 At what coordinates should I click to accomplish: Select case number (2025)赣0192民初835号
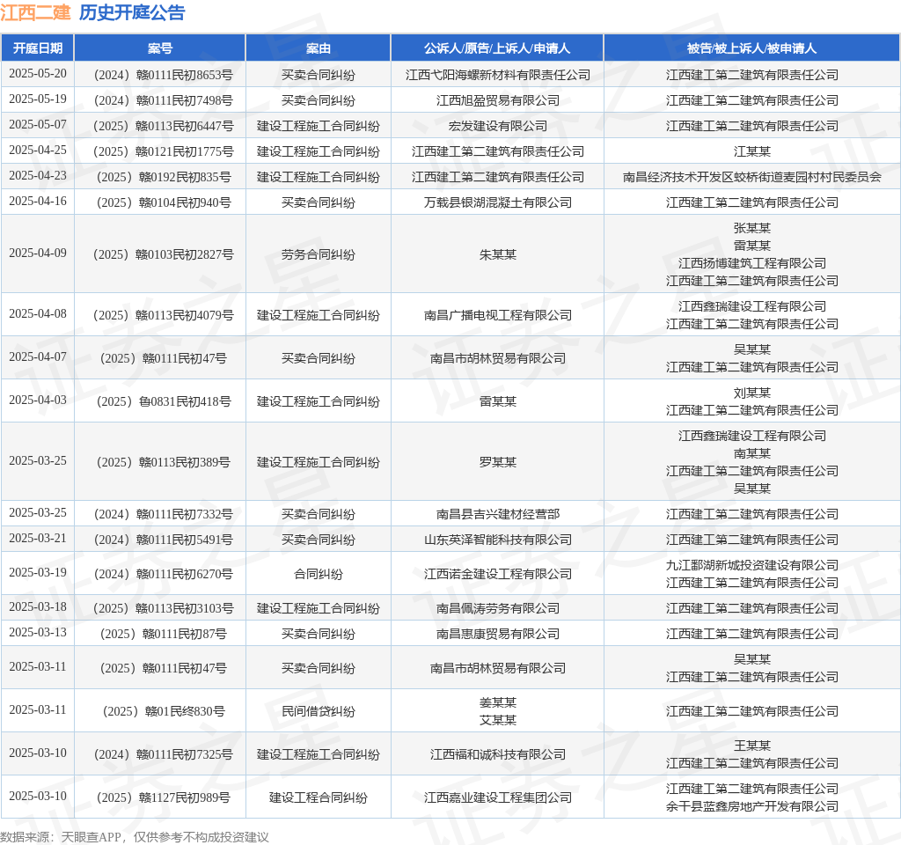tap(163, 177)
